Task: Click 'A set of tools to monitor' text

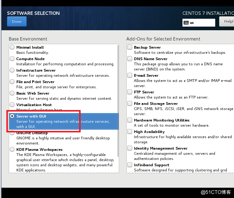Action: 172,125
